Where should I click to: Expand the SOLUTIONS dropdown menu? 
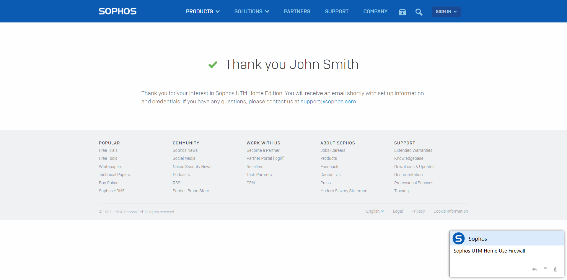click(x=252, y=12)
